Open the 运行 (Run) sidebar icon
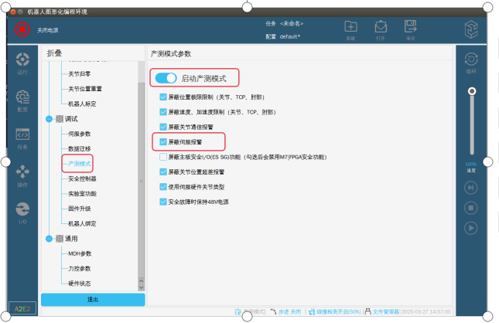Screen dimensions: 499x323 pos(22,61)
